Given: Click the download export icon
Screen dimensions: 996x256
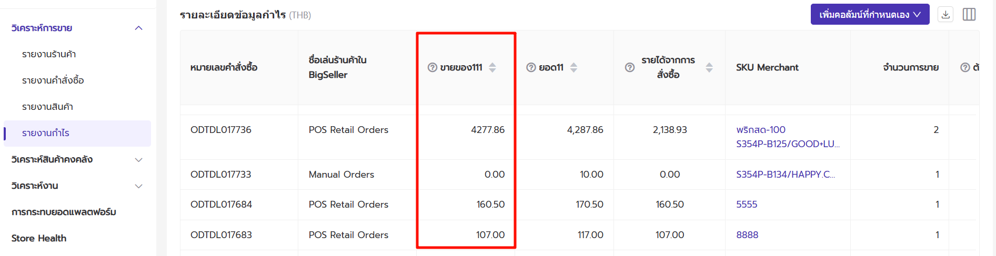Looking at the screenshot, I should tap(945, 15).
